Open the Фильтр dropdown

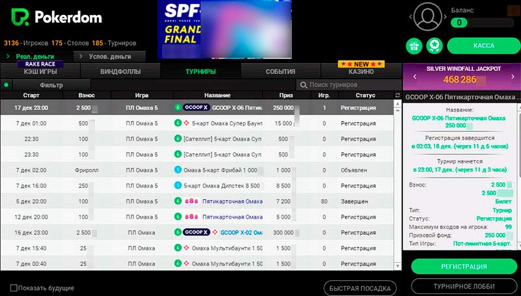click(x=51, y=85)
